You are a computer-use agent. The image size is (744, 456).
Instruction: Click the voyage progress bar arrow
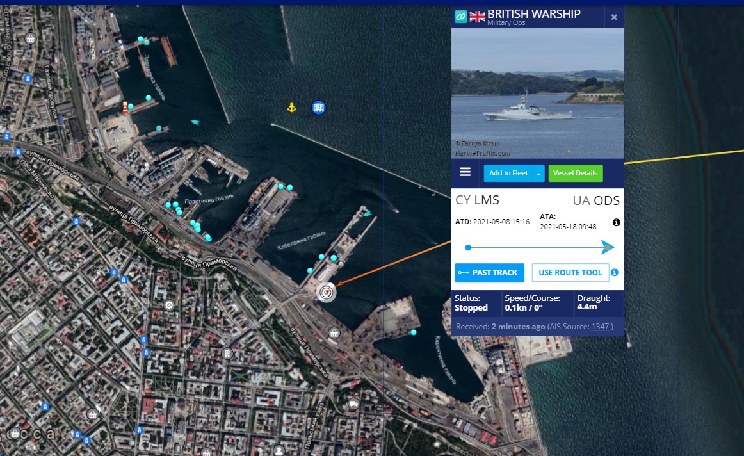[607, 247]
